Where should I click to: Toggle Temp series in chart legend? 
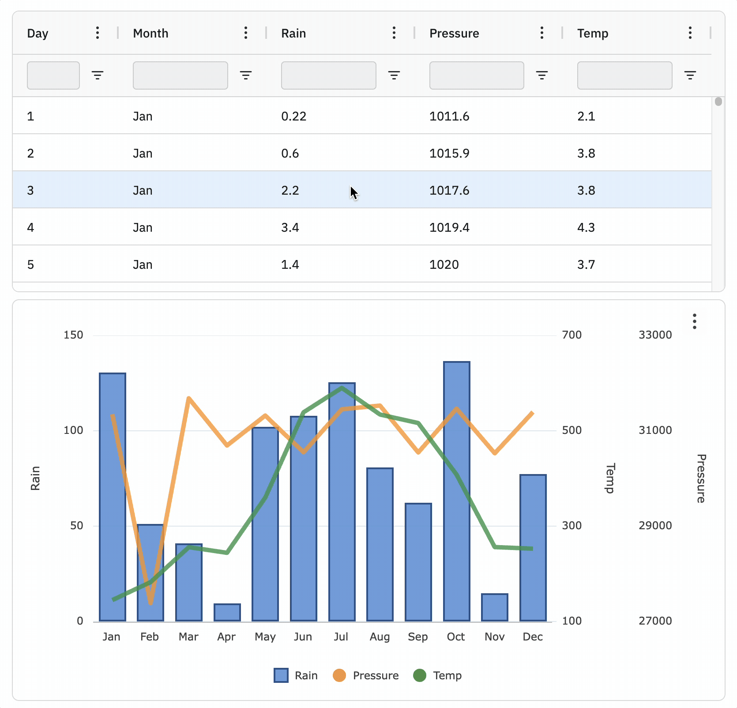[x=437, y=675]
